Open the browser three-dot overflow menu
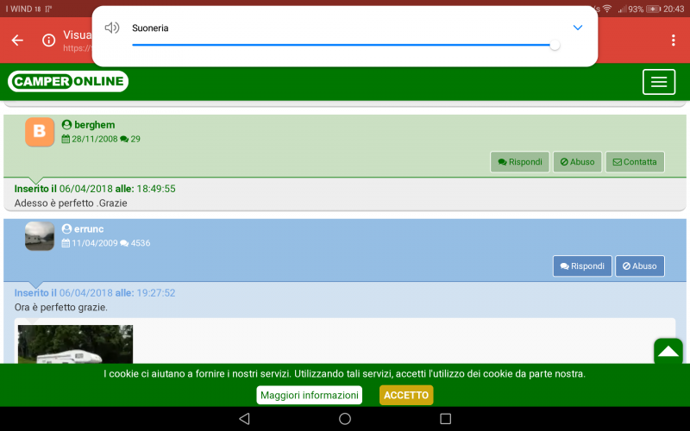 [x=673, y=41]
